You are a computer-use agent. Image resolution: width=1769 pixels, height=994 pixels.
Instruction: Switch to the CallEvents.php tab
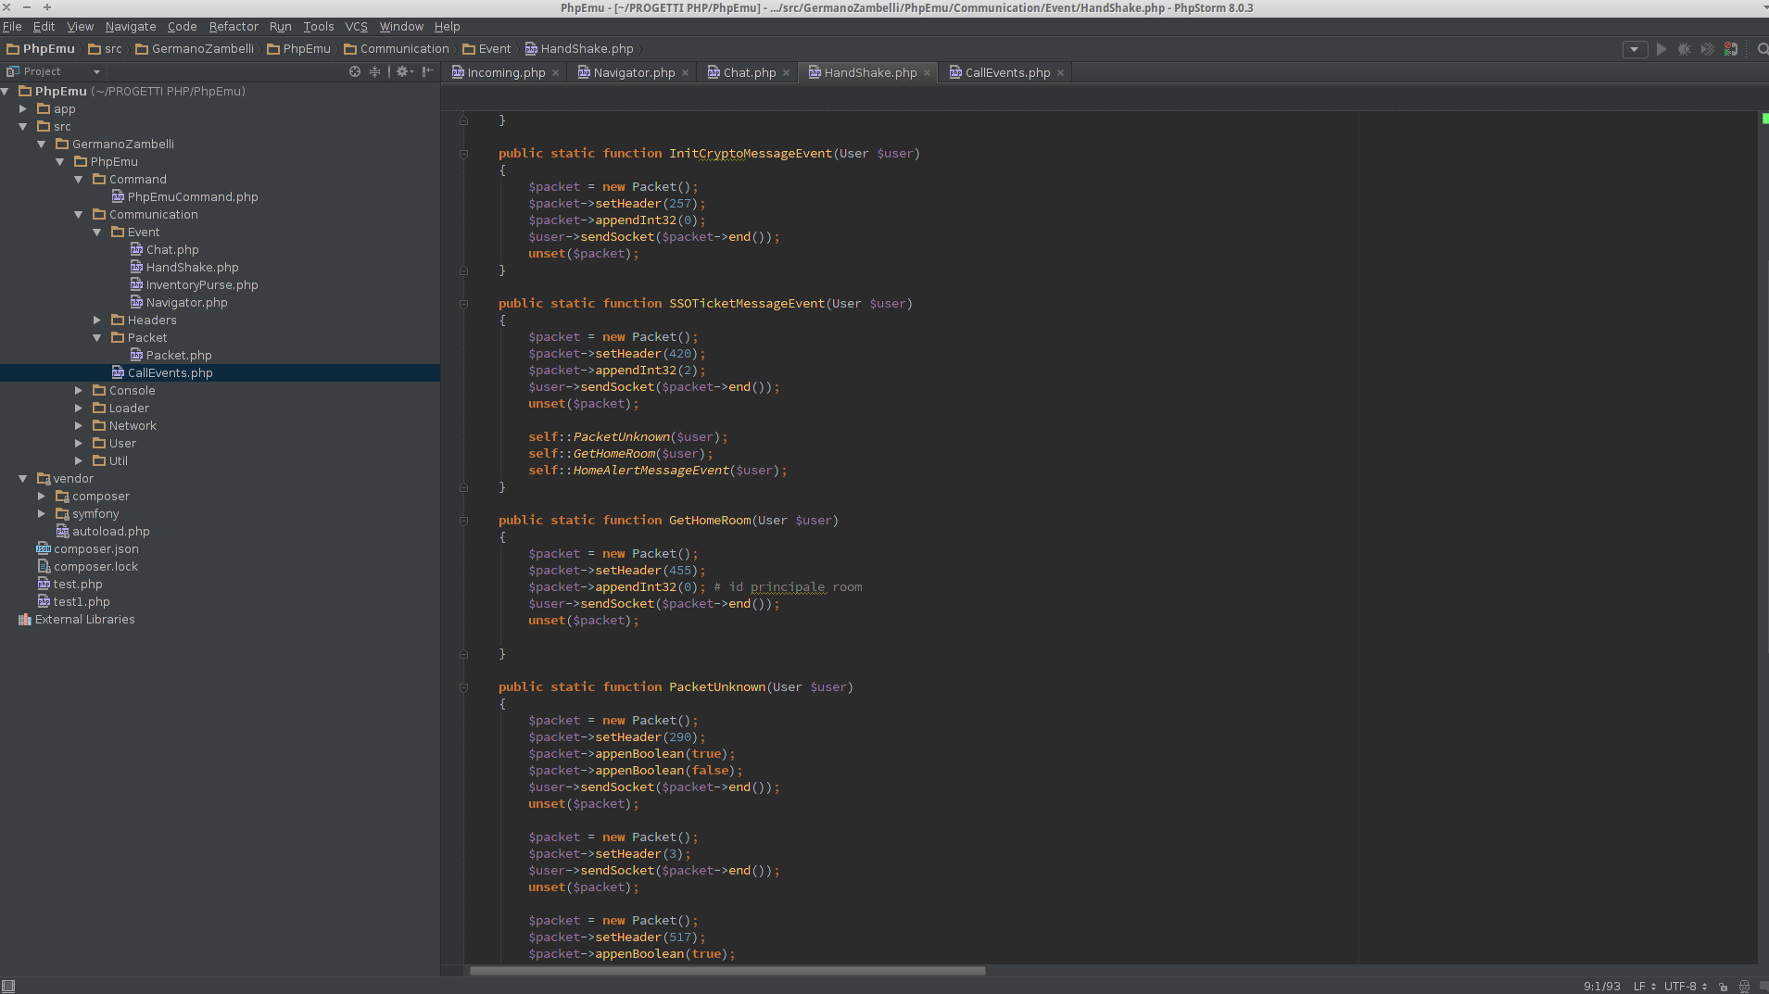pyautogui.click(x=1007, y=73)
